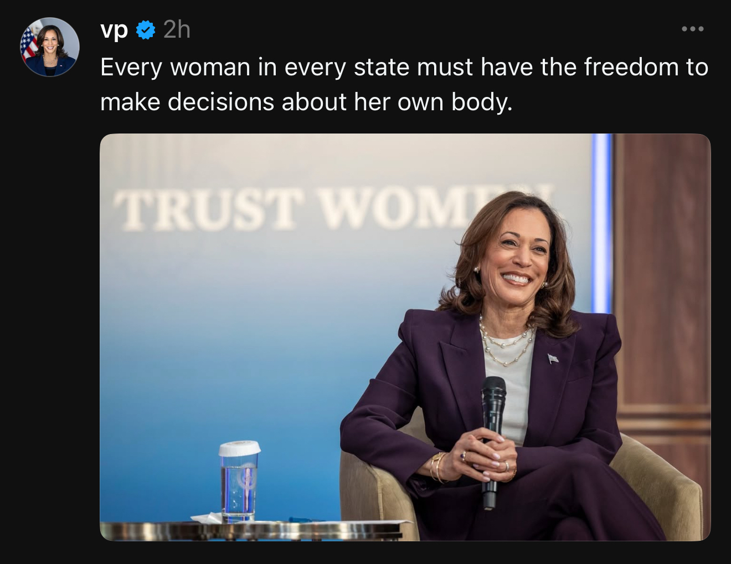The width and height of the screenshot is (731, 564).
Task: Select the word "freedom" in the post
Action: (631, 67)
